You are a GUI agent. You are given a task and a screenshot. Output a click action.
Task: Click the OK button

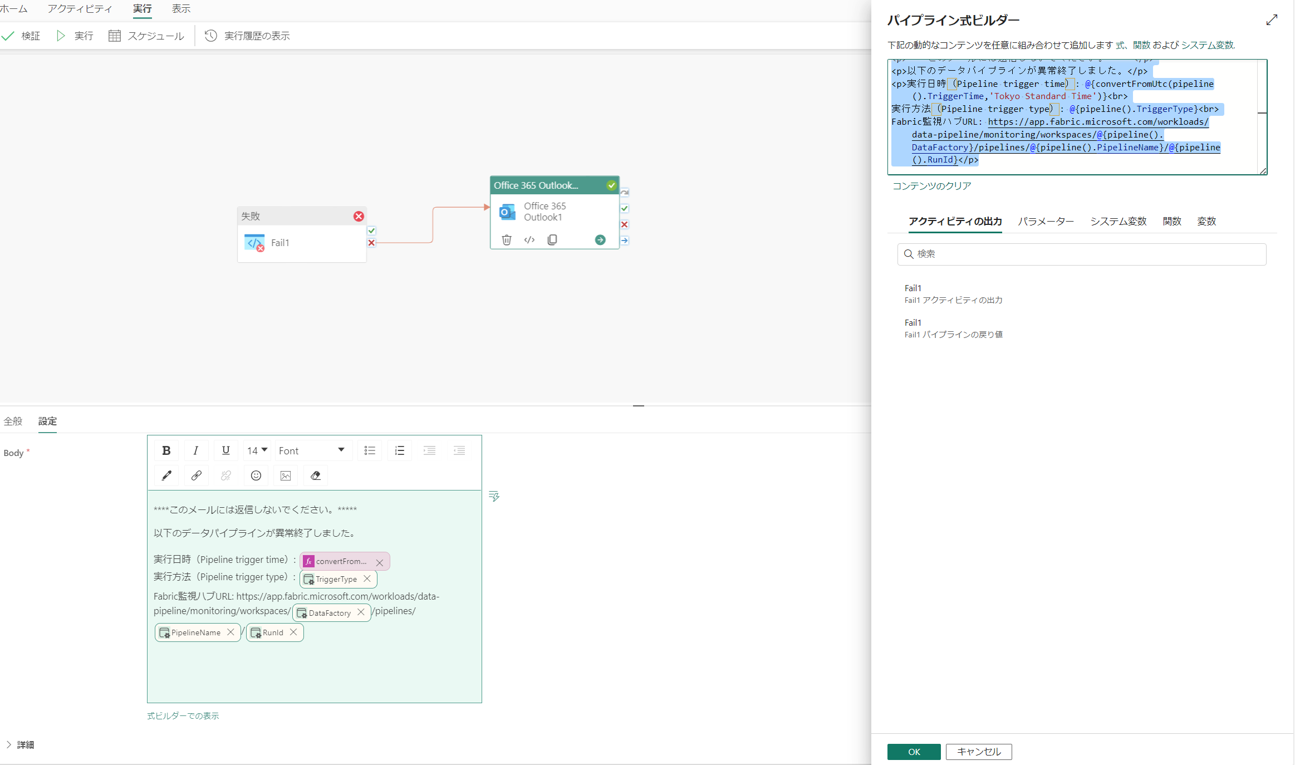click(914, 752)
